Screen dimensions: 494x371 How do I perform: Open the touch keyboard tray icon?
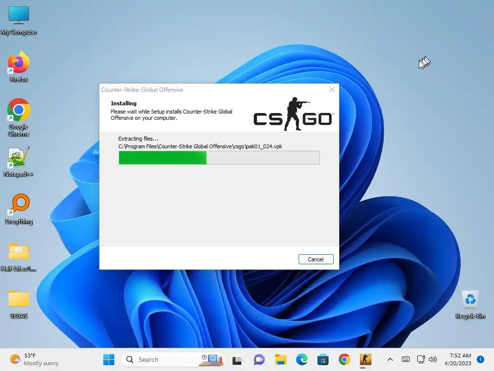coord(406,359)
